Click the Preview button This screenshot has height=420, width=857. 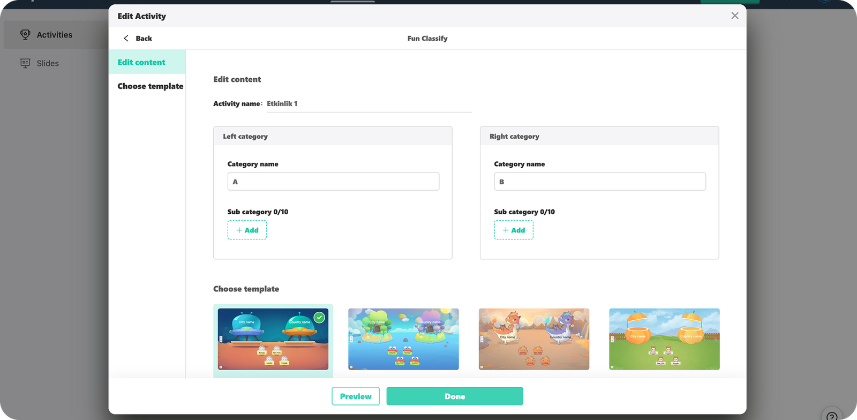pos(356,396)
